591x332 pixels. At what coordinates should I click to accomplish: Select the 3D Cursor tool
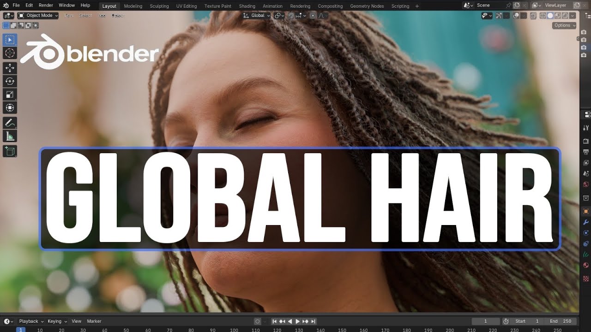(10, 53)
